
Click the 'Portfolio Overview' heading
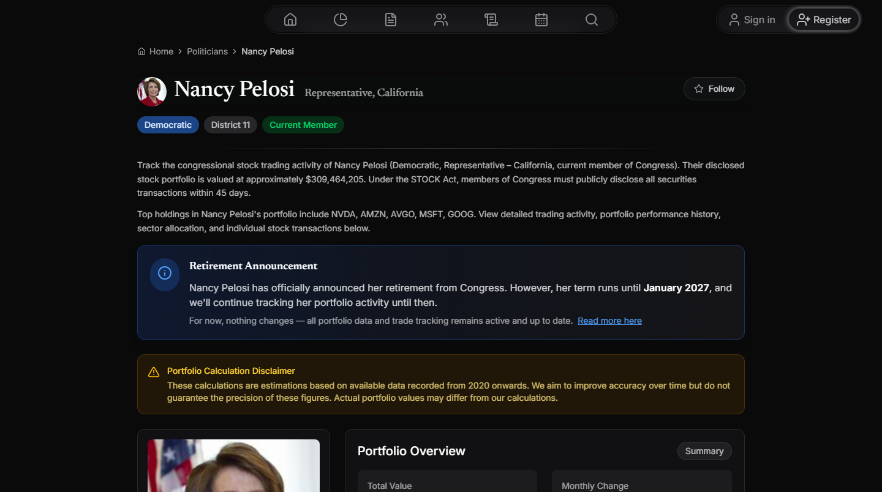412,451
